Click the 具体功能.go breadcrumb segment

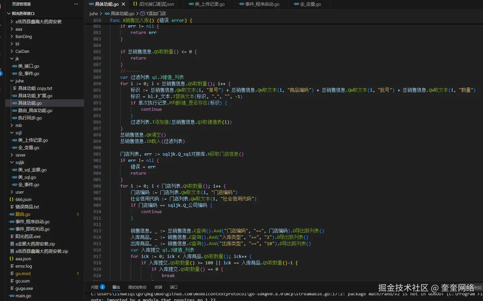120,13
